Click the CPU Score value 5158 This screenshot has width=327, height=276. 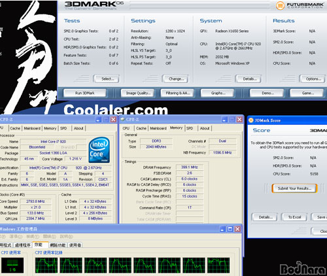point(314,174)
